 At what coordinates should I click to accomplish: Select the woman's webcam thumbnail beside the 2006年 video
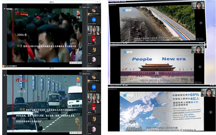[x=94, y=30]
